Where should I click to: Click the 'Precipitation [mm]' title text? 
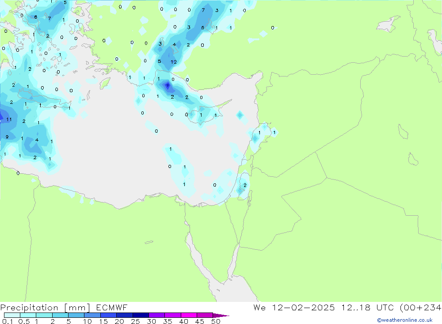[45, 308]
